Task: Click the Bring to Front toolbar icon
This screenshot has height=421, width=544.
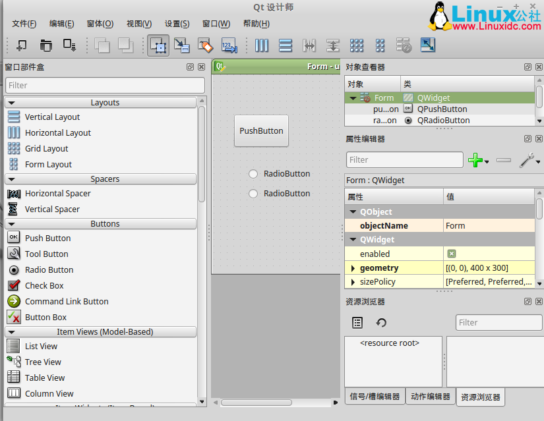Action: point(102,45)
